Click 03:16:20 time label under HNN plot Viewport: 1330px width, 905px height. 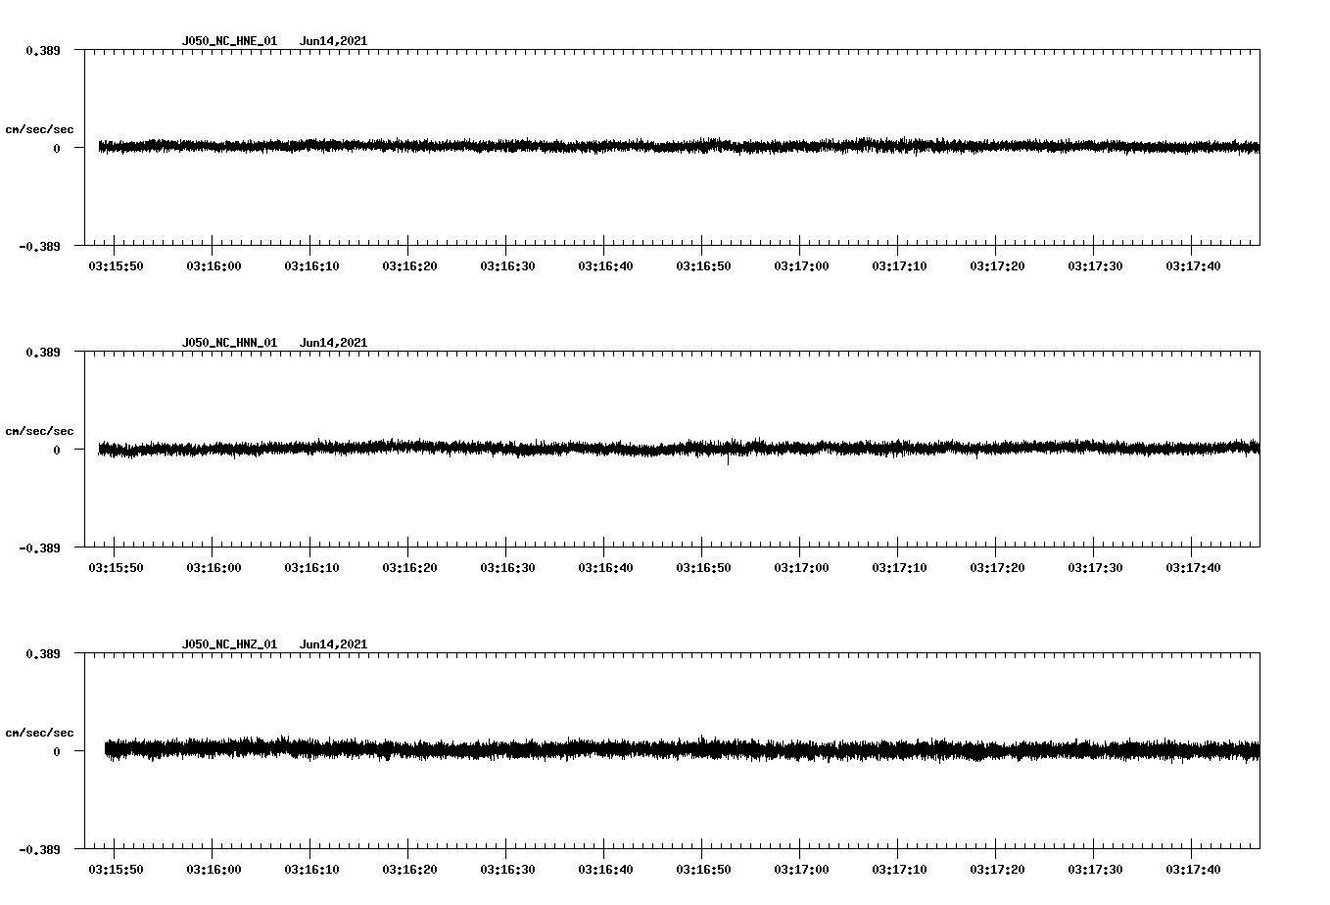pos(409,567)
